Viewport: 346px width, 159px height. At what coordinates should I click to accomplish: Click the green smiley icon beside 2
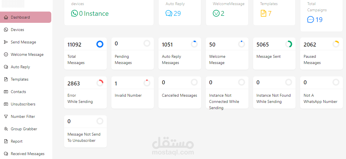tap(216, 13)
